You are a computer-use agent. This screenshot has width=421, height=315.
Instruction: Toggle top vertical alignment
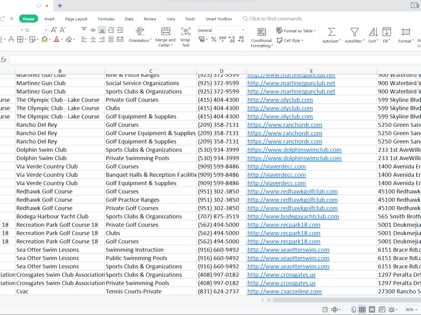coord(84,30)
